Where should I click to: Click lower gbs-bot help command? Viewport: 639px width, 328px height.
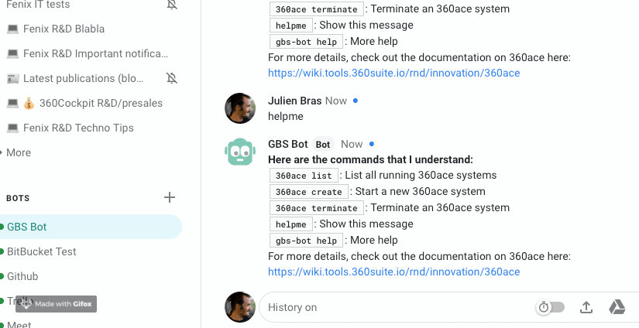[x=306, y=241]
